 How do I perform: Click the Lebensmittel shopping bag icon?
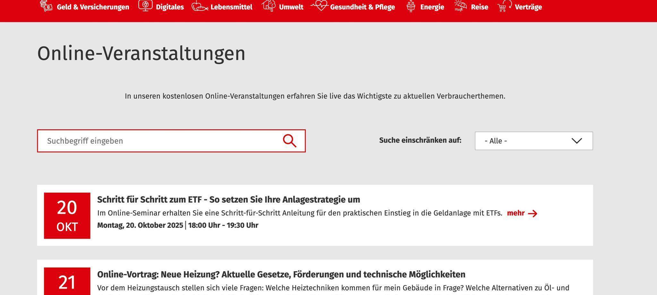click(200, 7)
